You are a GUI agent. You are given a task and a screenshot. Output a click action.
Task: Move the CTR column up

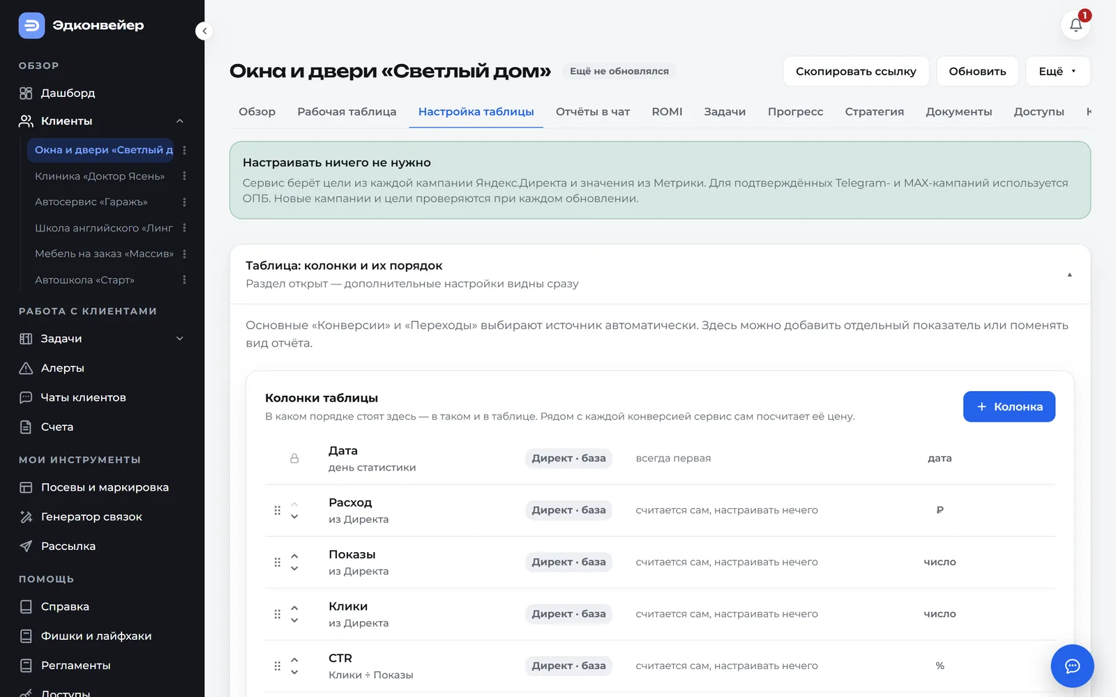click(294, 659)
